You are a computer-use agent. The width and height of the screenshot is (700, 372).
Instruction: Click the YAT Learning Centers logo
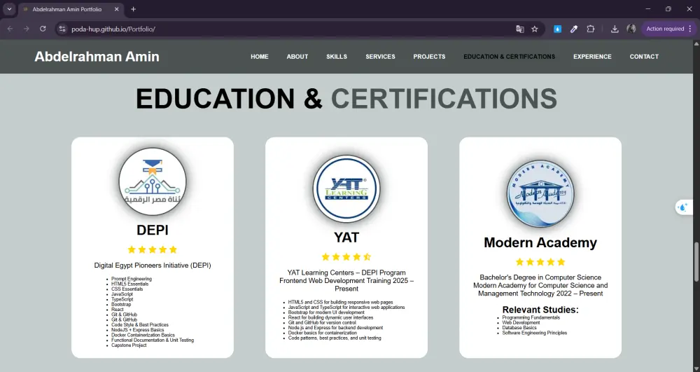[346, 189]
